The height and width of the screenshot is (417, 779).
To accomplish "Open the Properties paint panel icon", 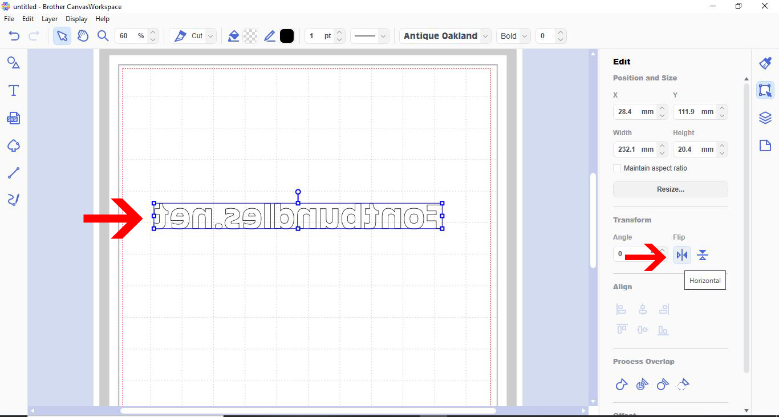I will (765, 62).
